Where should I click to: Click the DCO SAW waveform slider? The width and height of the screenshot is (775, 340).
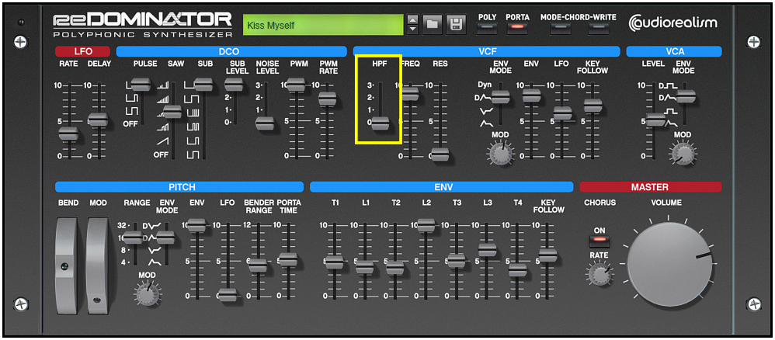coord(172,112)
